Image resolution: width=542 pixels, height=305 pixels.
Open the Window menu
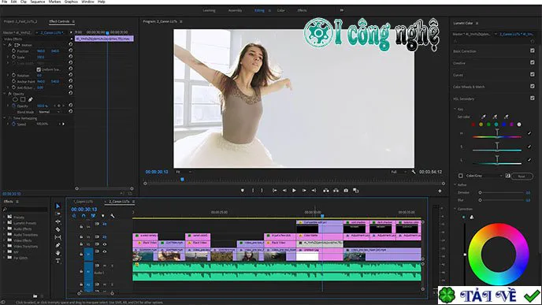tap(87, 2)
